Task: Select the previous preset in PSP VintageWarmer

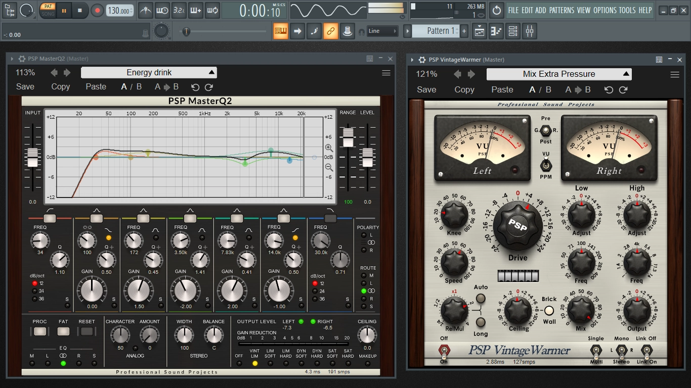Action: pyautogui.click(x=458, y=74)
